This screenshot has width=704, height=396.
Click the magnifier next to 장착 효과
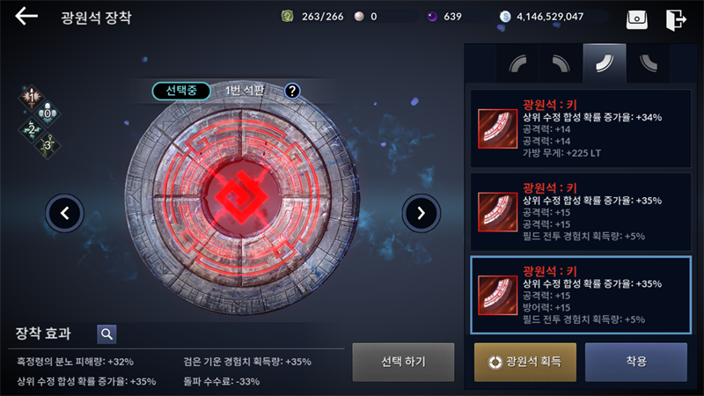coord(106,334)
